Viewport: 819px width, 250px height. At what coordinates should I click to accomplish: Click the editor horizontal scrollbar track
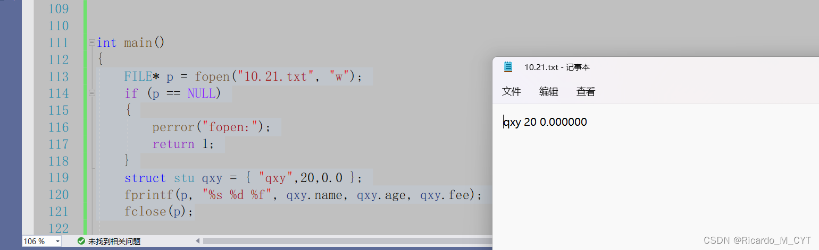click(348, 241)
